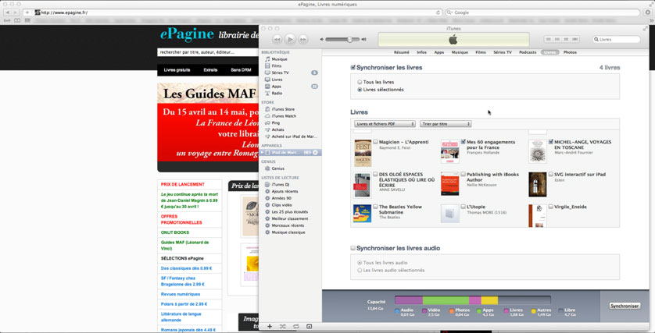Toggle Synchroniser les livres audio checkbox
655x333 pixels.
(353, 248)
